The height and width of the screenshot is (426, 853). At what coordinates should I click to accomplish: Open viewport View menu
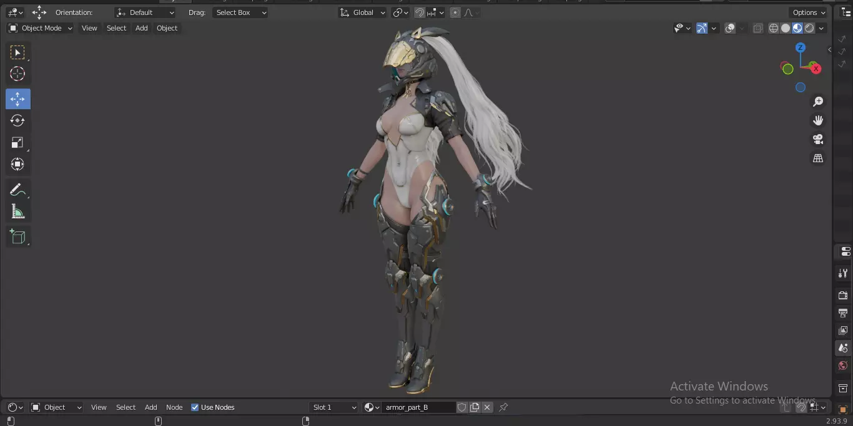pos(89,28)
